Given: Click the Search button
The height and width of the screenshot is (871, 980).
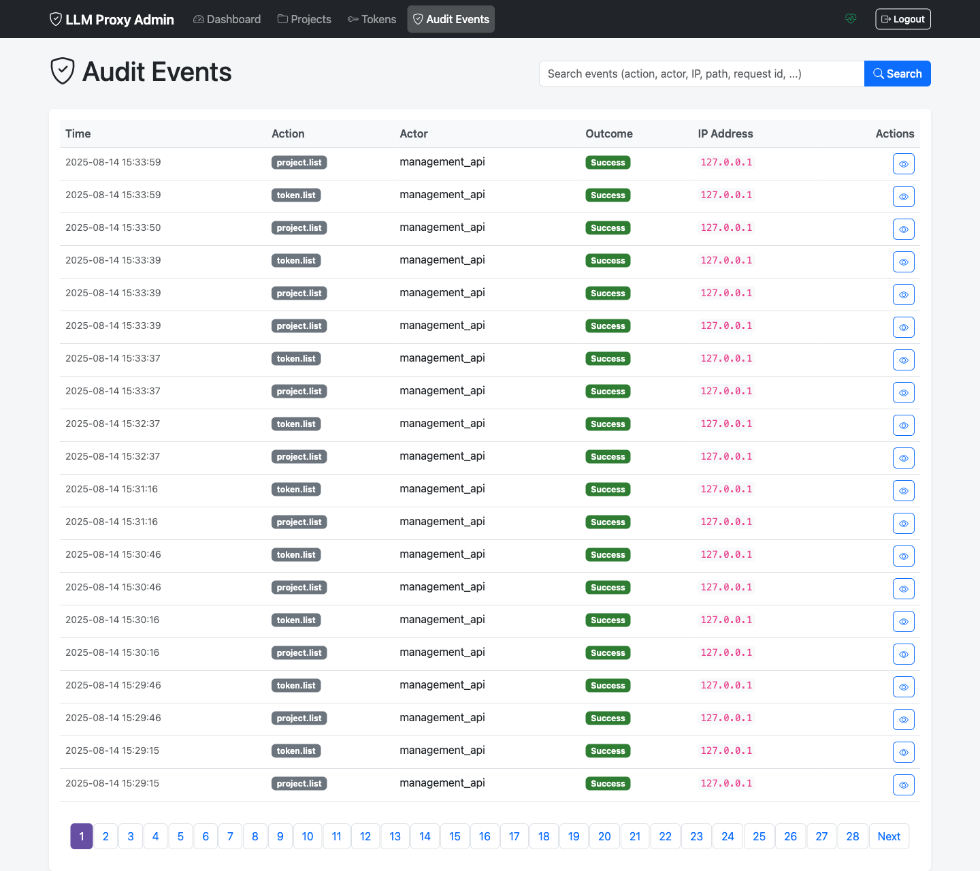Looking at the screenshot, I should tap(897, 73).
